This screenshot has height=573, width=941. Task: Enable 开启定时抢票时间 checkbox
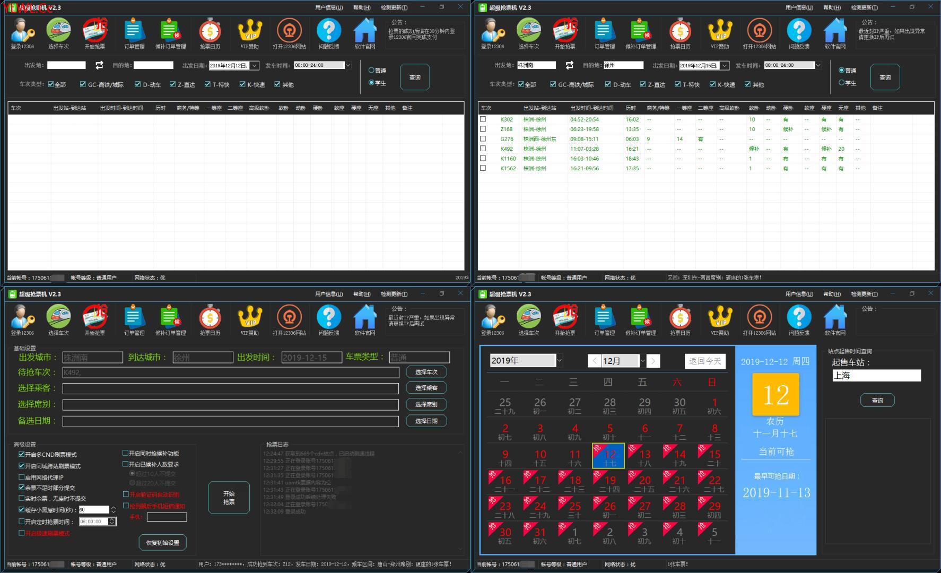pos(22,522)
